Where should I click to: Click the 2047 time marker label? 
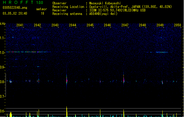point(125,25)
